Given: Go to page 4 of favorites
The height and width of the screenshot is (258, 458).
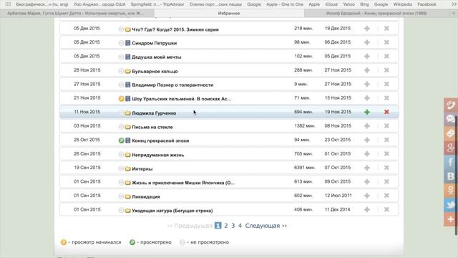Looking at the screenshot, I should [240, 226].
